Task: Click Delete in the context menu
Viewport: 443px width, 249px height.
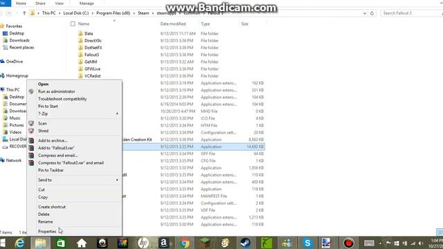Action: click(44, 214)
